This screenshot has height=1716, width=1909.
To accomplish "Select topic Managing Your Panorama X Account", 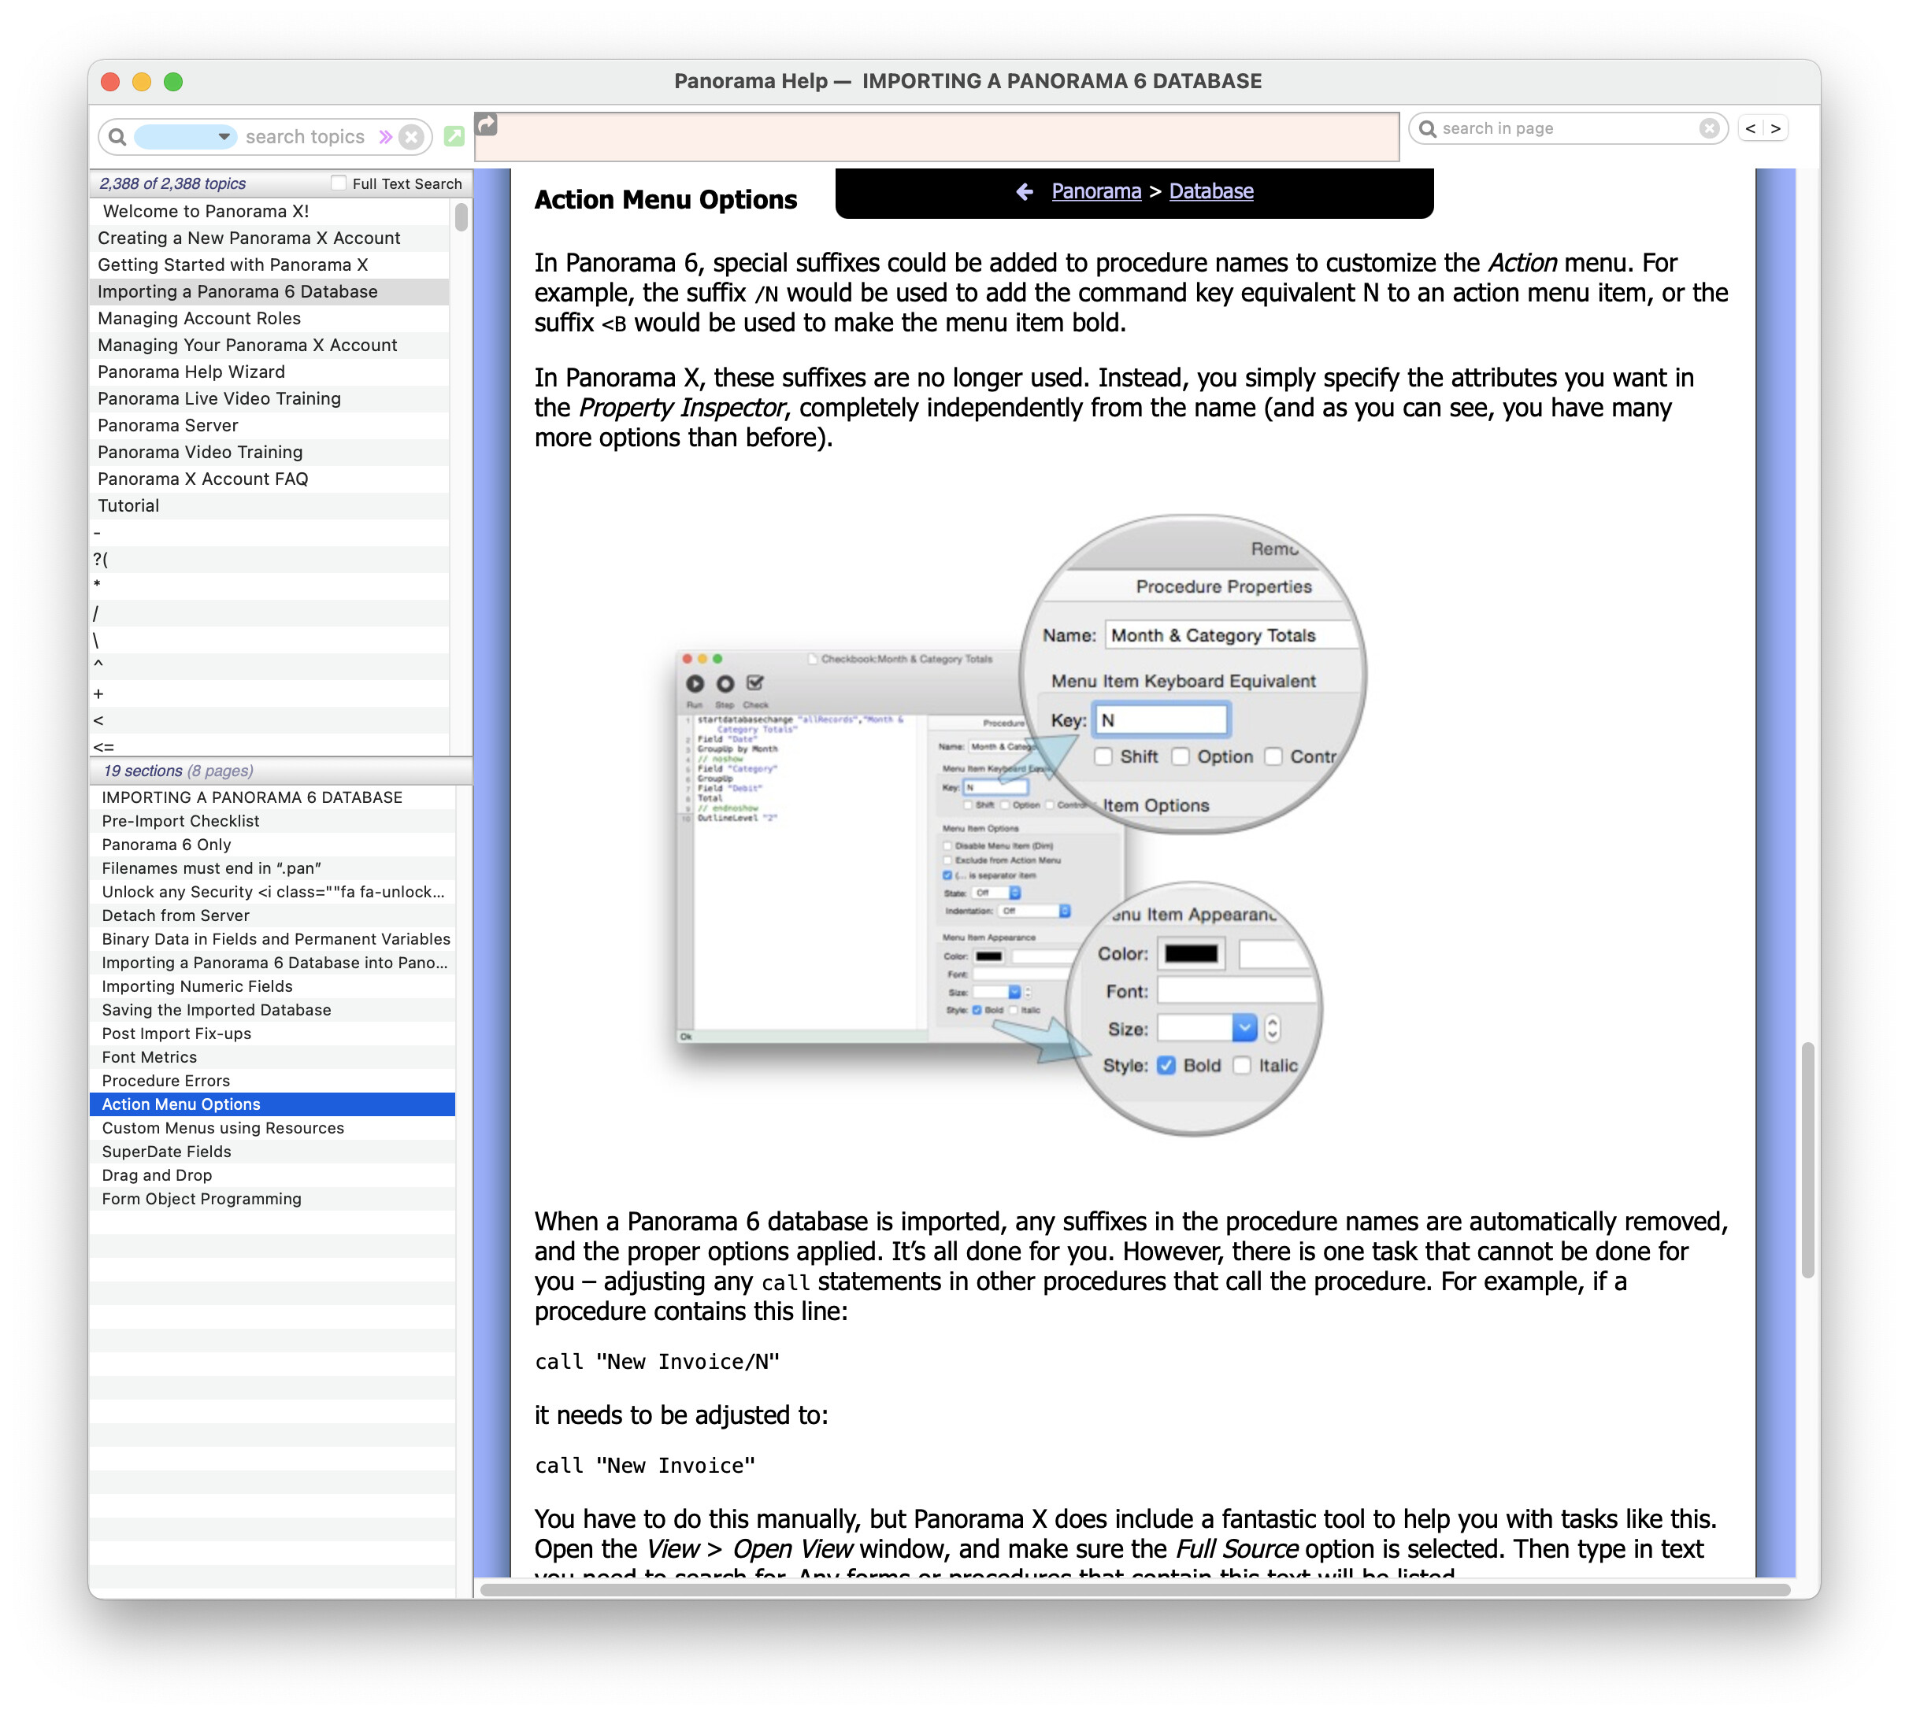I will (x=270, y=345).
